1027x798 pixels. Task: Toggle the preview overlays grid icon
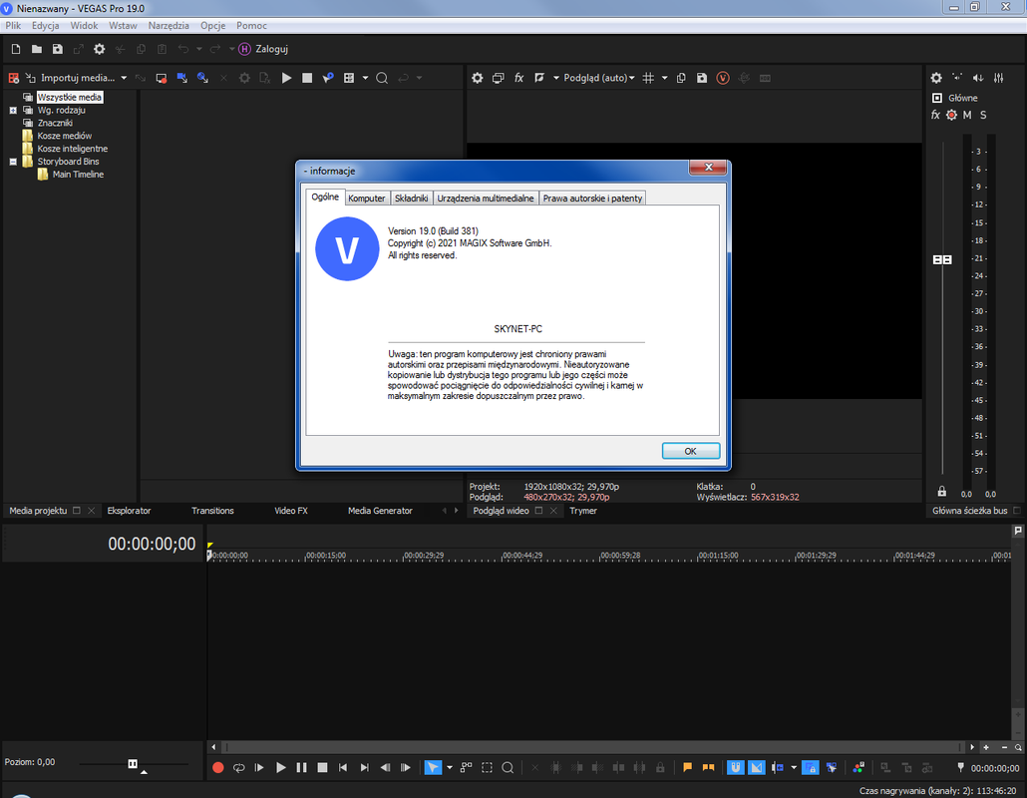pyautogui.click(x=648, y=78)
